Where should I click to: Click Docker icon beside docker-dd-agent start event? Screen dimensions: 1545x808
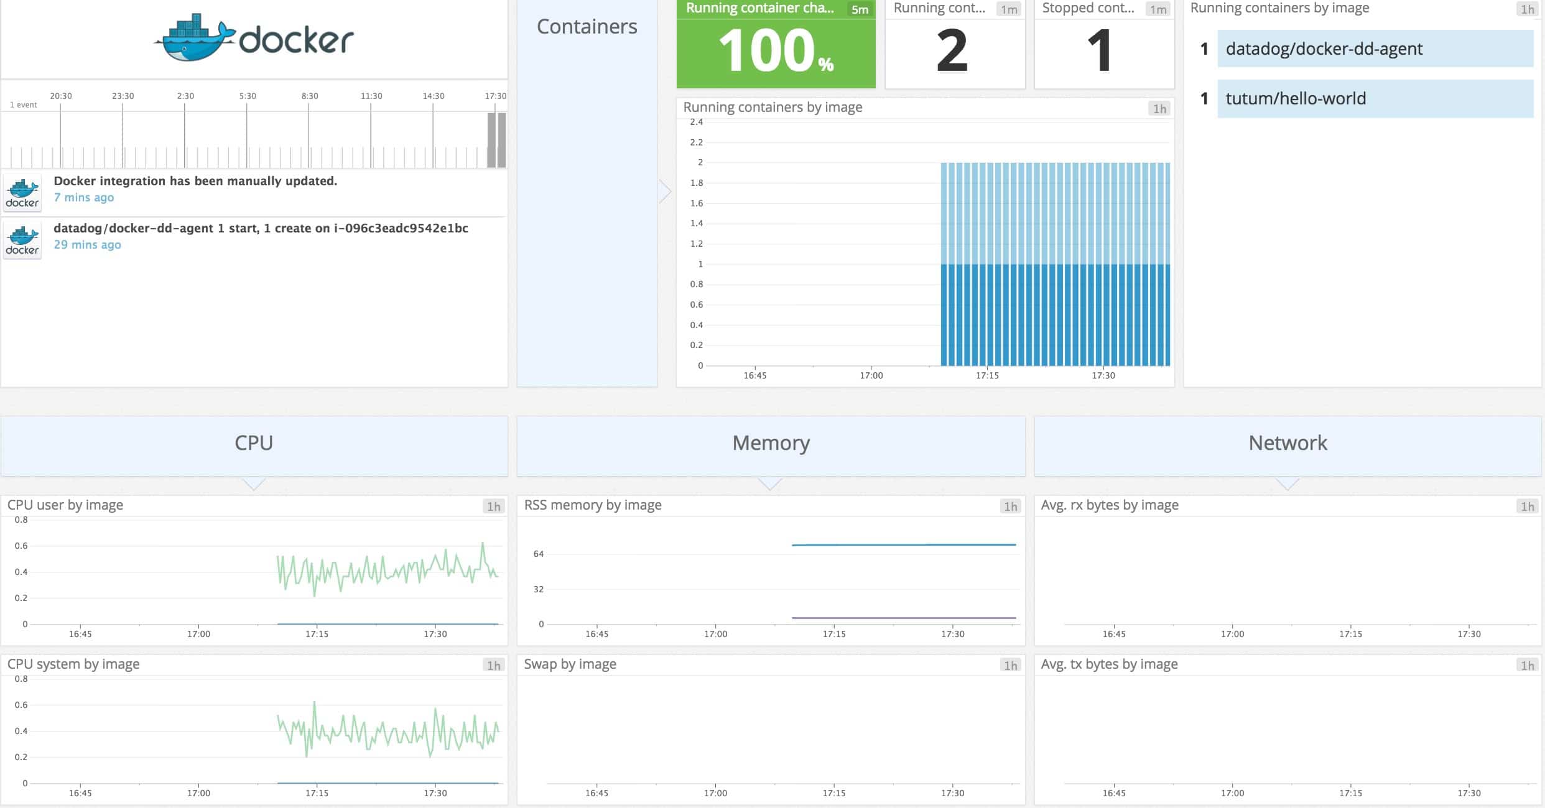[x=22, y=239]
